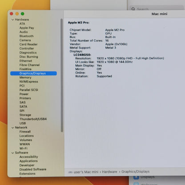Collapse the Software section chevron
This screenshot has height=185, width=185.
click(12, 153)
